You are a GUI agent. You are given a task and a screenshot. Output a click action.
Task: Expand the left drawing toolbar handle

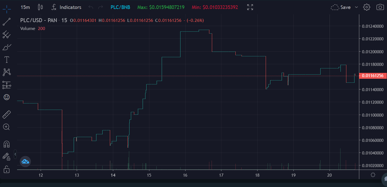15,155
